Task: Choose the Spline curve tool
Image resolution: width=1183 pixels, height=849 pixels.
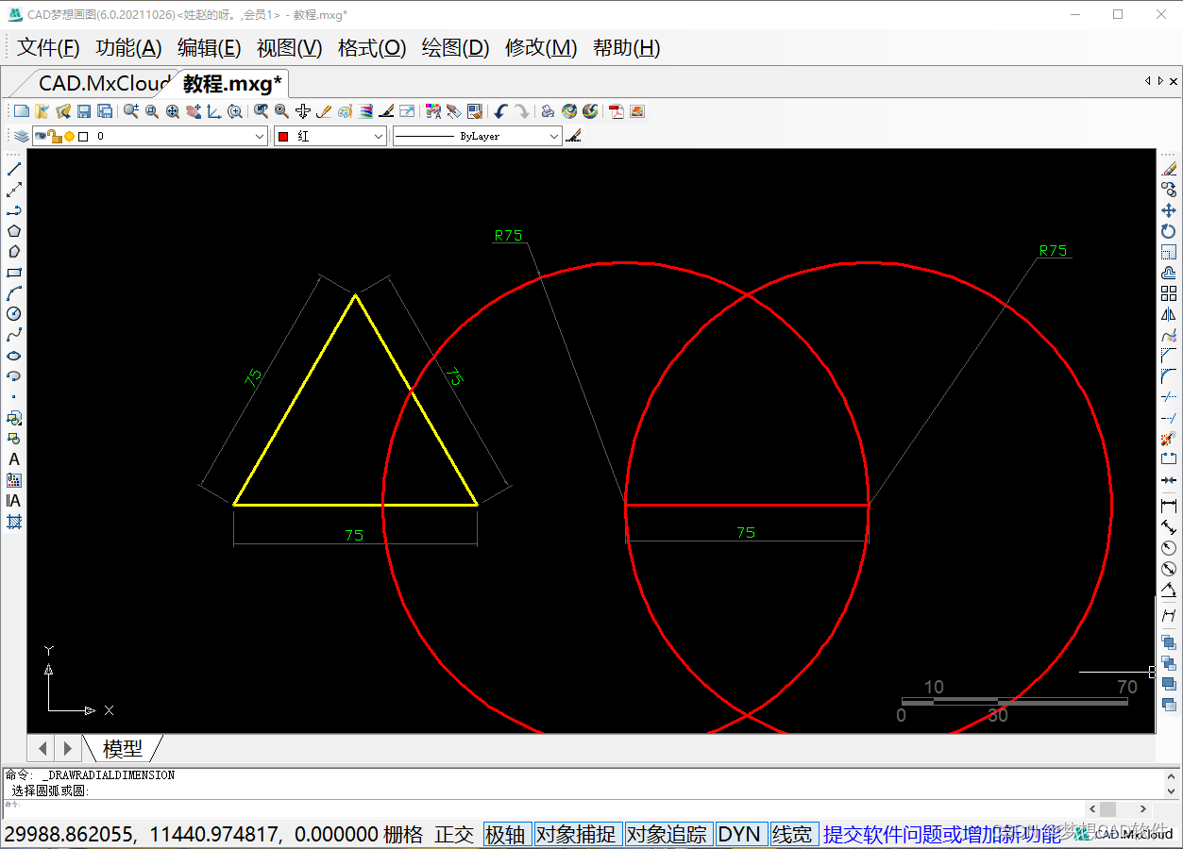Action: [x=14, y=335]
